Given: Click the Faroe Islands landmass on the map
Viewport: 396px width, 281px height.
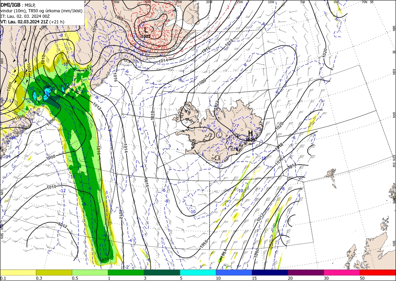Looking at the screenshot, I should point(331,174).
